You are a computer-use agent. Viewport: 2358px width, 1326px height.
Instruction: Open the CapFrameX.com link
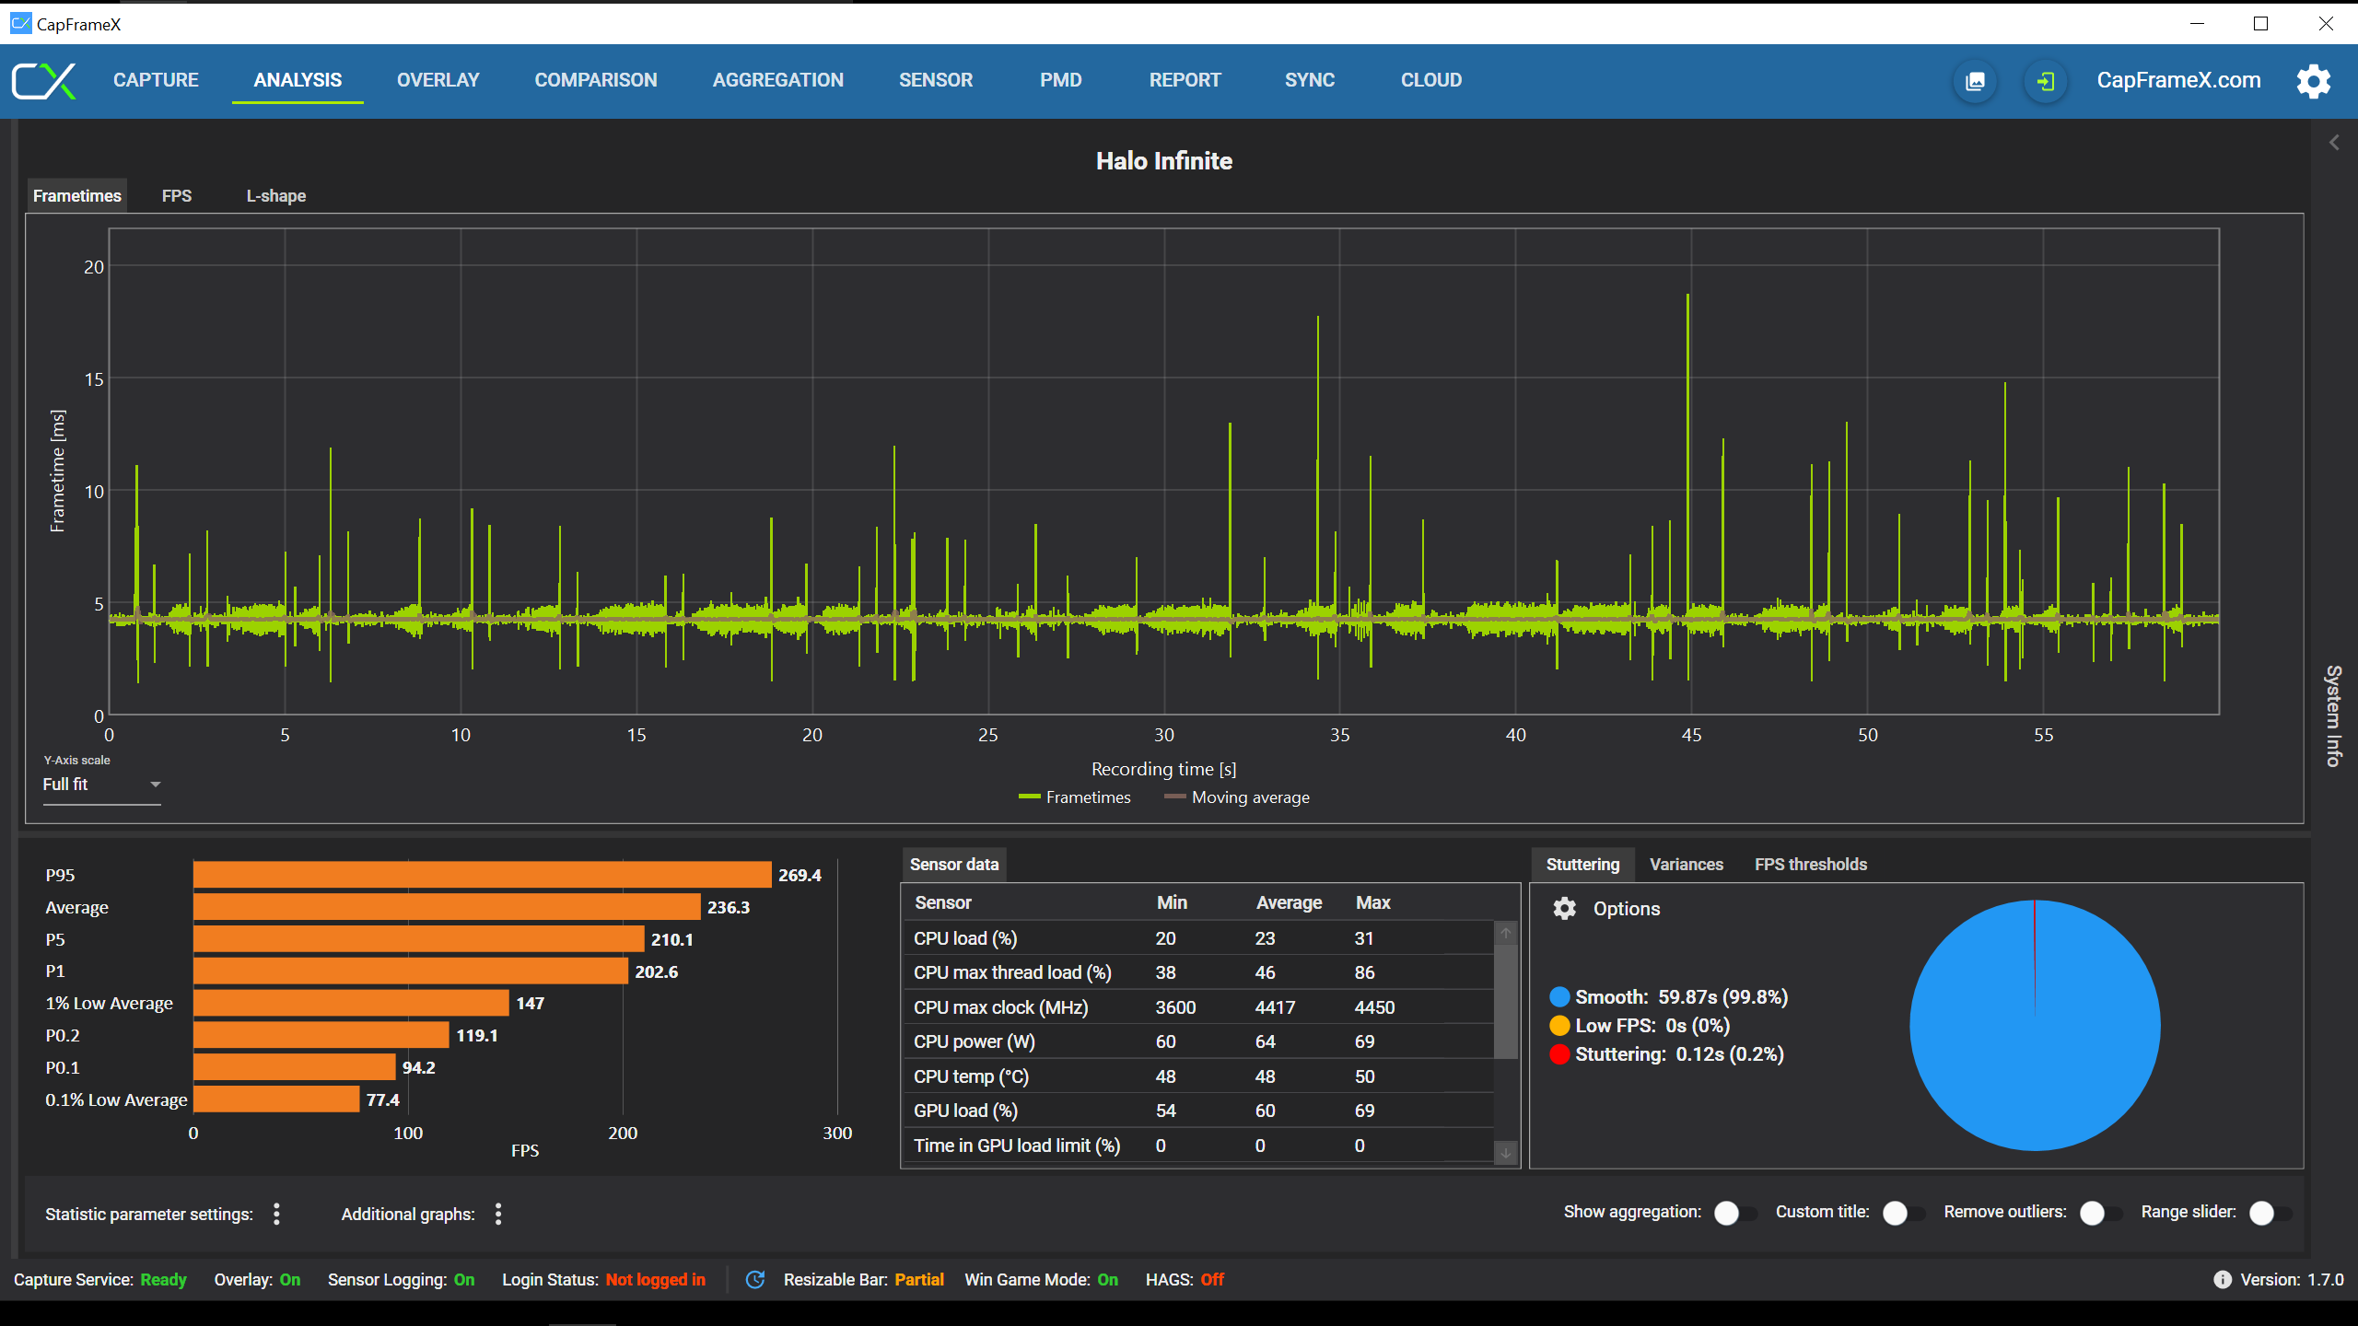[2178, 80]
